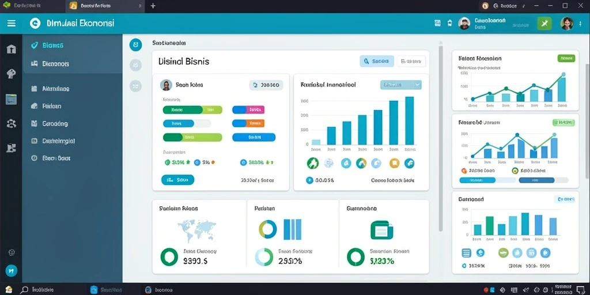The height and width of the screenshot is (295, 590).
Task: Select the yellow circular icon below the bar chart
Action: click(x=394, y=163)
